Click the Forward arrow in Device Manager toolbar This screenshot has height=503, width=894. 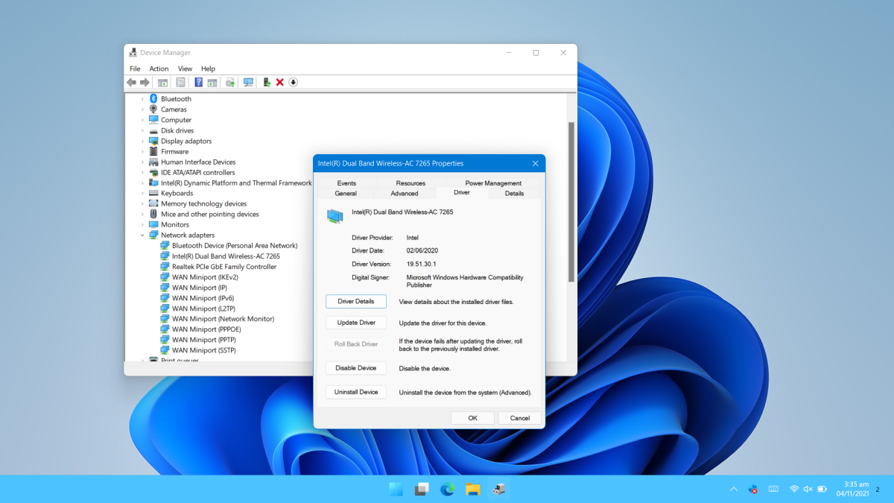point(145,82)
